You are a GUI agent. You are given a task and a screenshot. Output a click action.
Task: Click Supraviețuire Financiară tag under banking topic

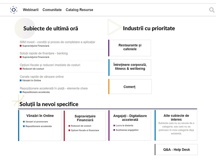point(36,57)
